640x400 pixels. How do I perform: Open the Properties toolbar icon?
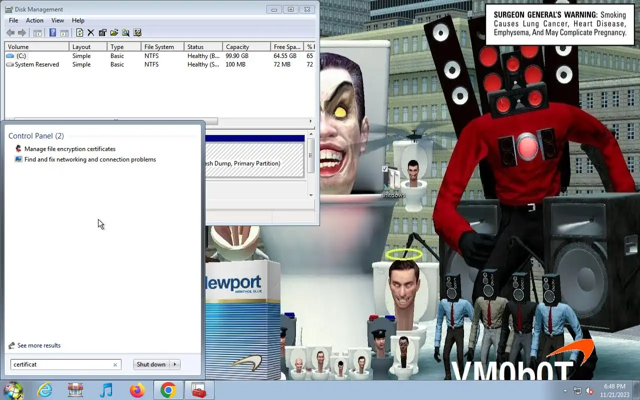[x=102, y=33]
